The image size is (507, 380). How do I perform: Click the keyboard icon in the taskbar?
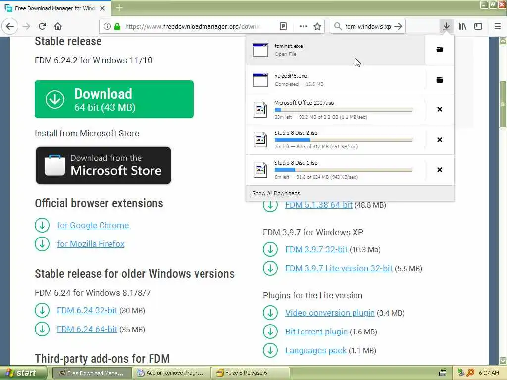pos(442,373)
